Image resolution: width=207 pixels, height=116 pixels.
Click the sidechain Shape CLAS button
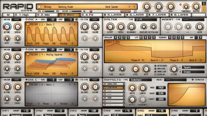tap(161, 93)
